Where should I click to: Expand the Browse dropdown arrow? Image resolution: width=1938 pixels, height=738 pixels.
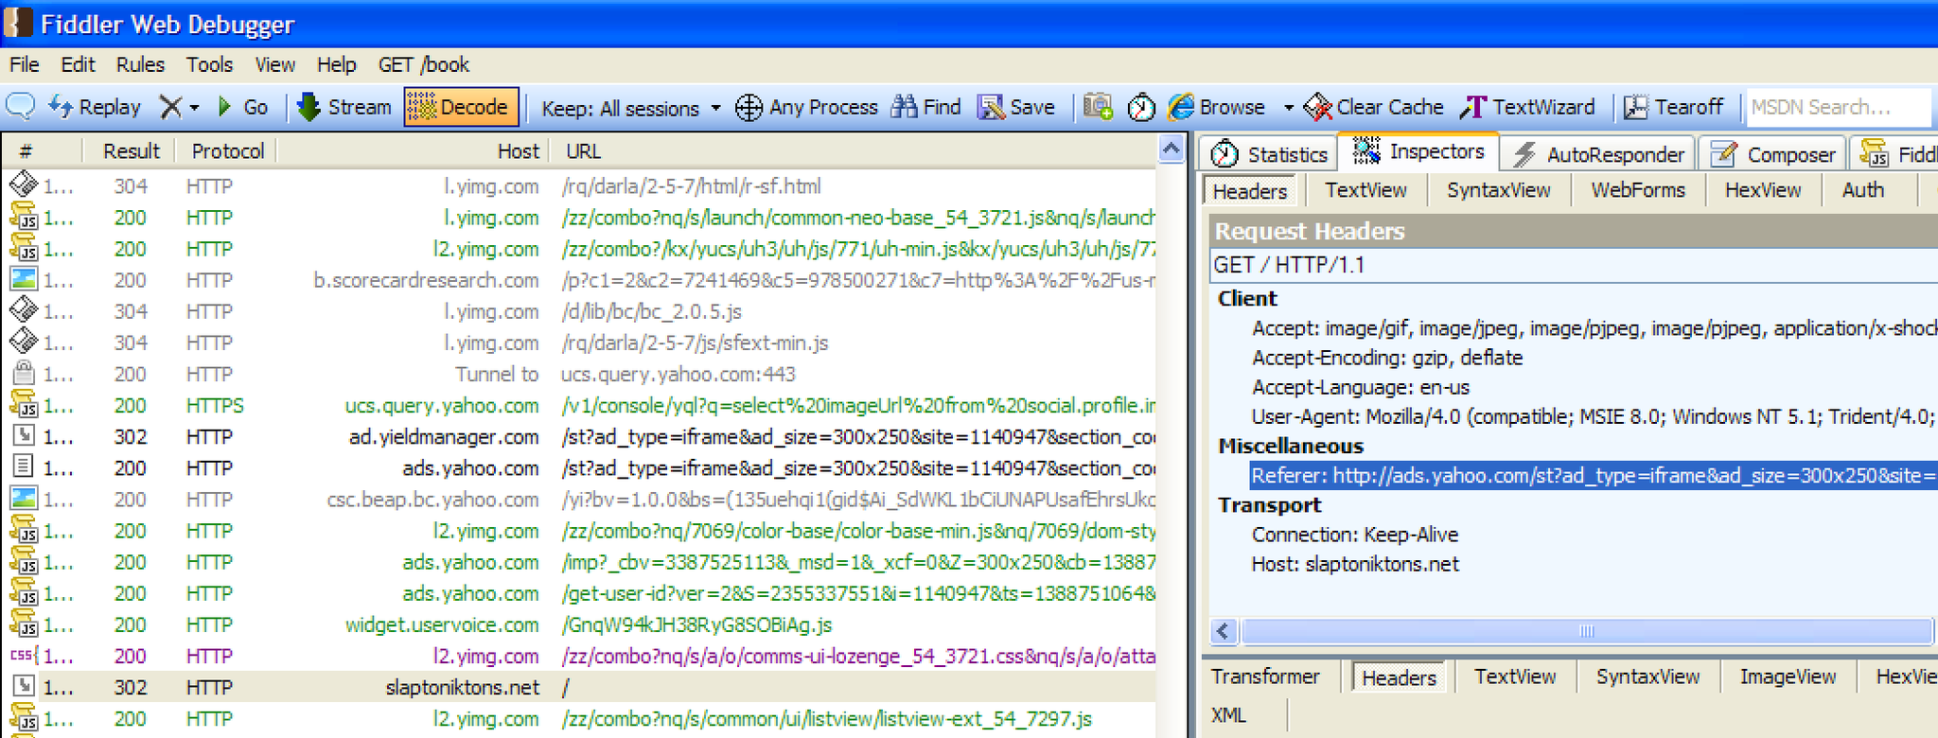point(1288,108)
